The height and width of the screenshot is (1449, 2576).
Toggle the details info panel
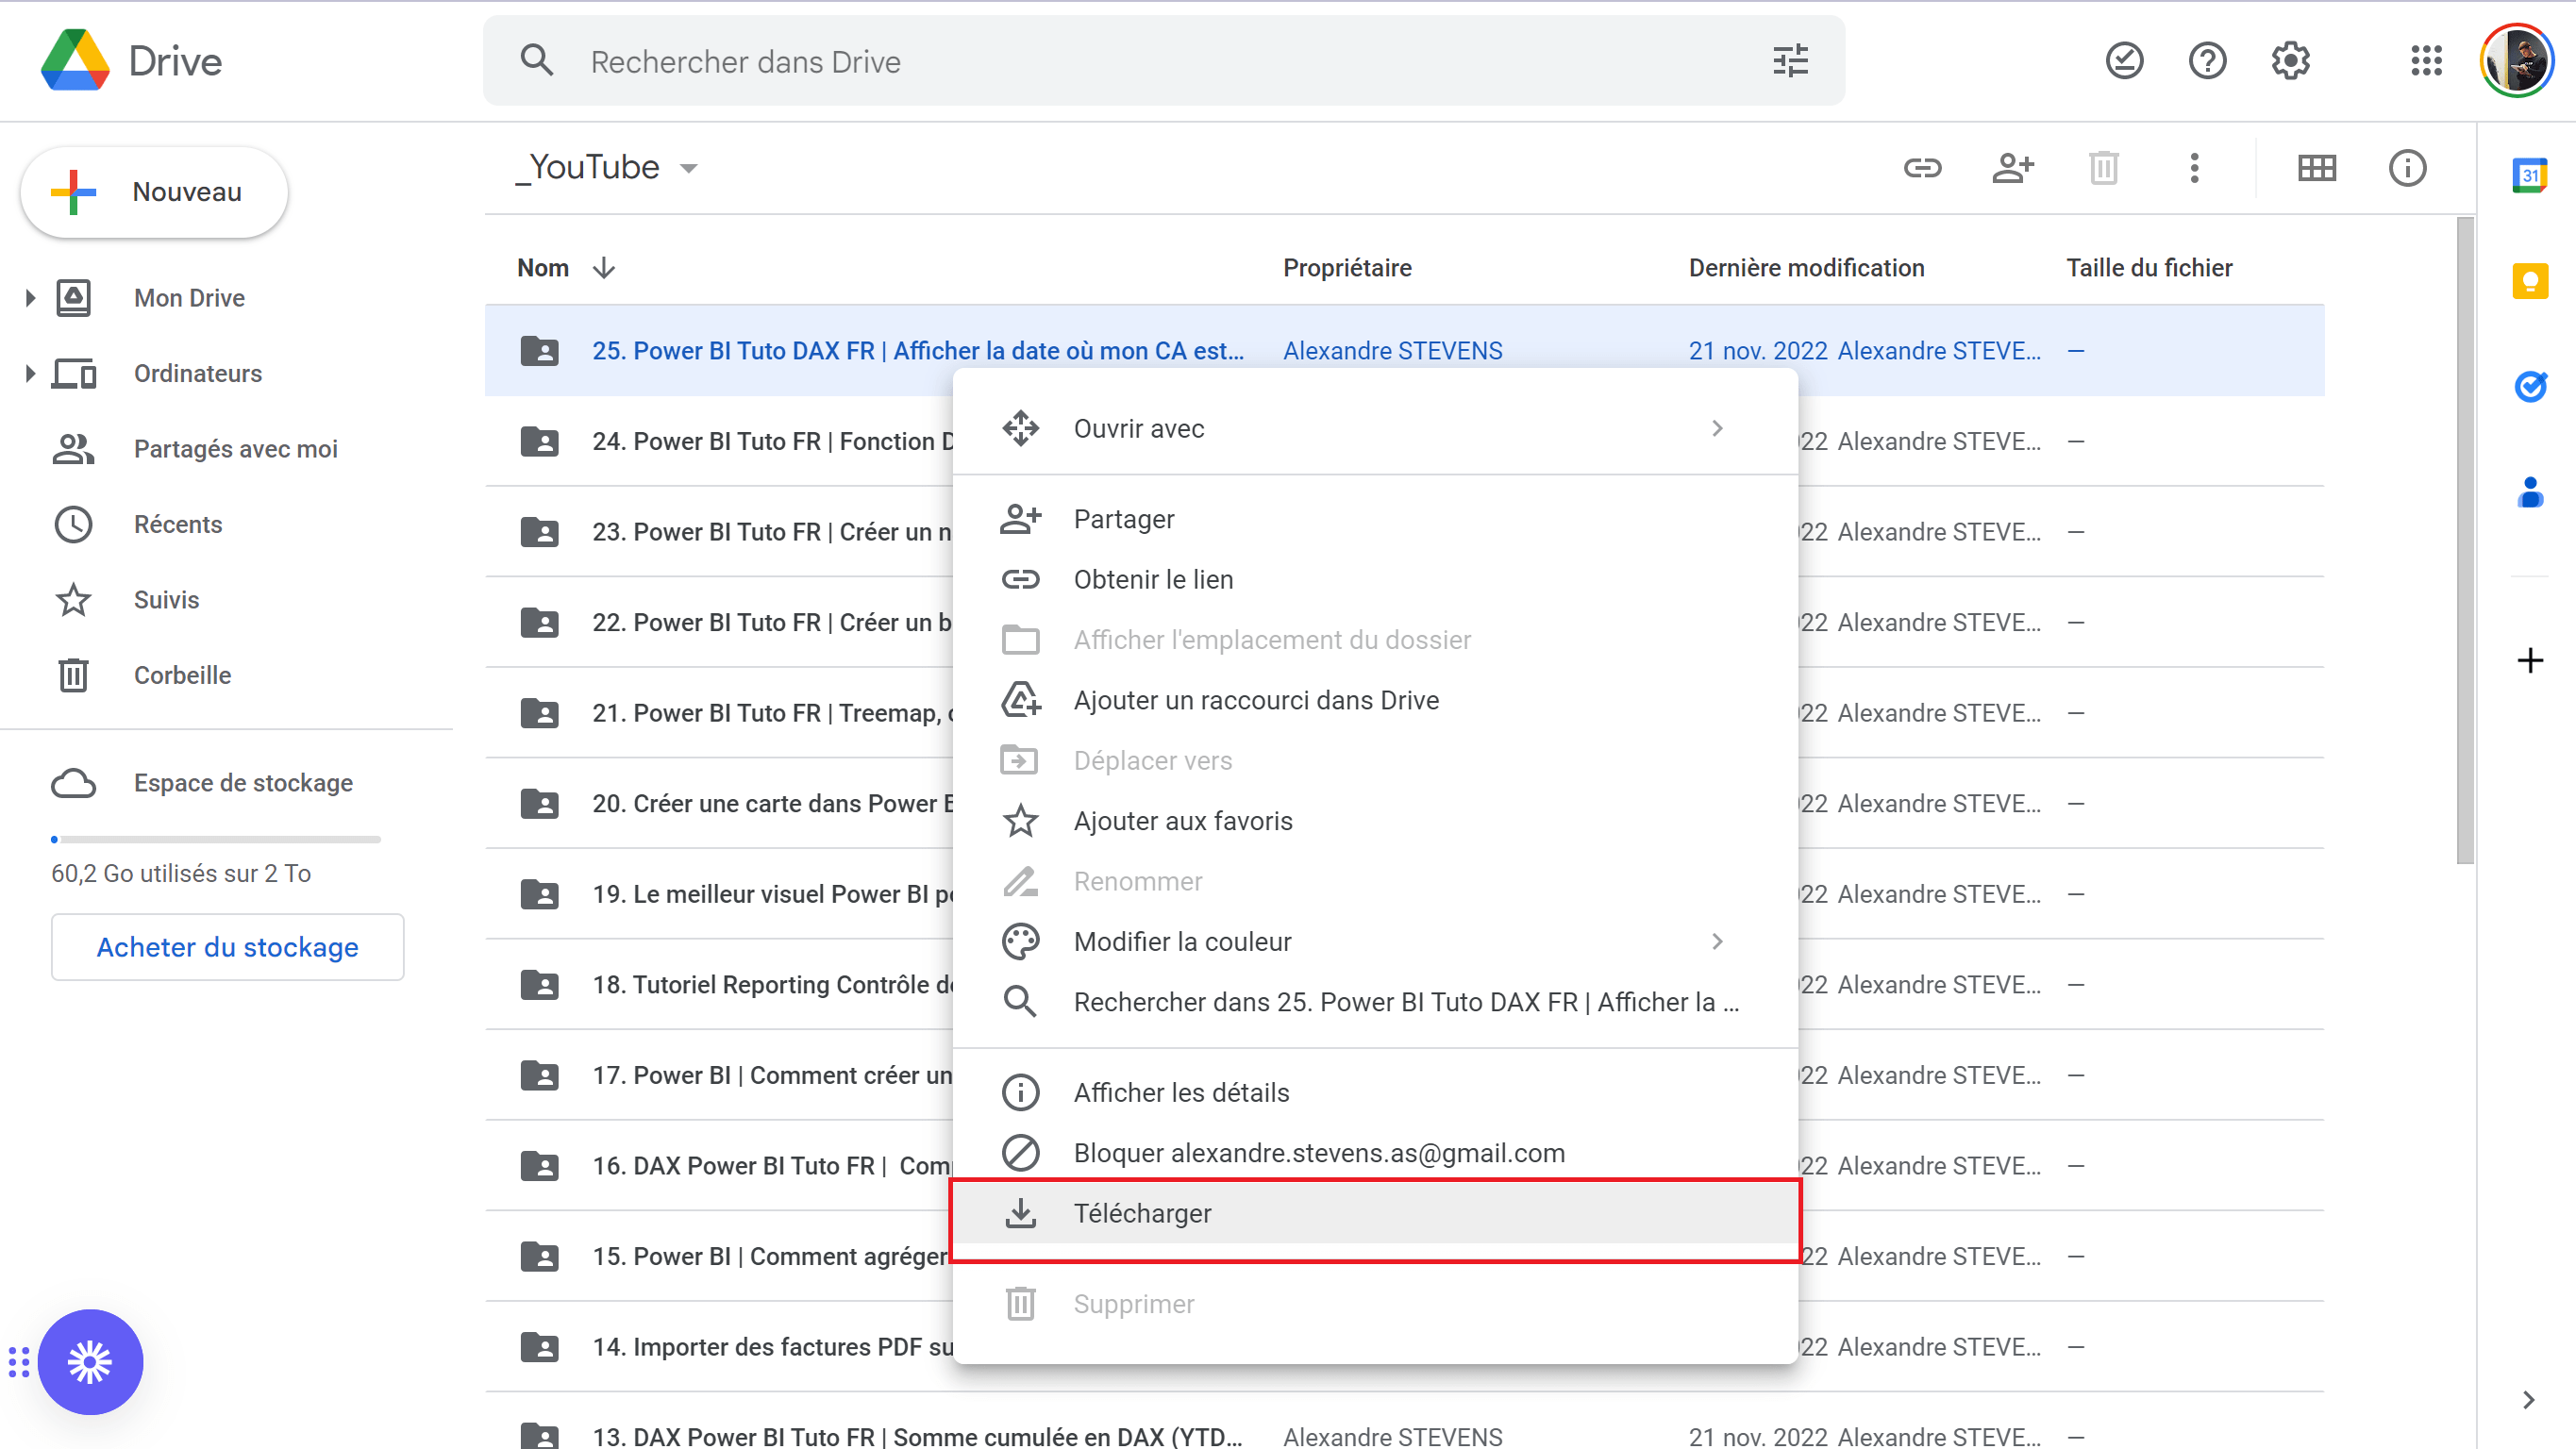coord(2407,168)
